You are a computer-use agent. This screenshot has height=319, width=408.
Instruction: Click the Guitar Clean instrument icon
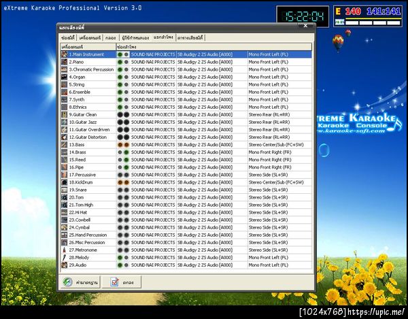coord(64,114)
